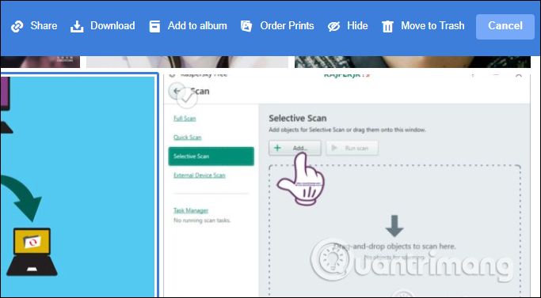541x298 pixels.
Task: Click the Order Prints icon
Action: pyautogui.click(x=246, y=26)
